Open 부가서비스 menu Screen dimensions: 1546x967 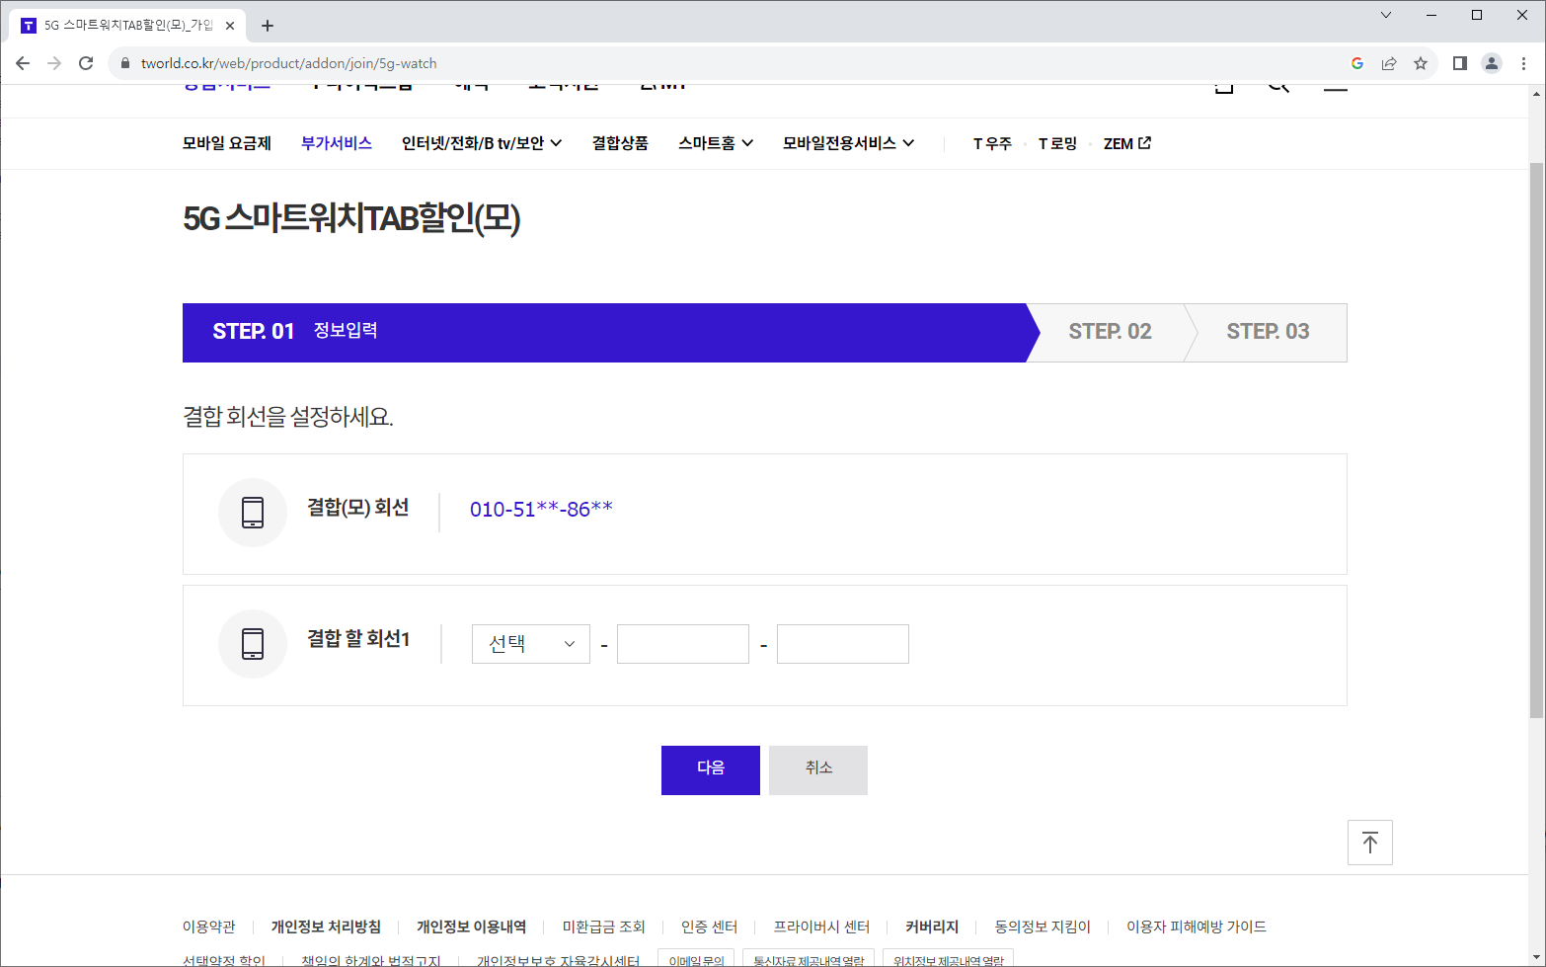337,143
